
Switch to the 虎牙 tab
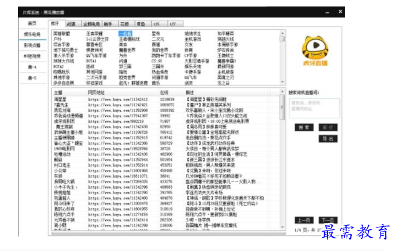56,24
